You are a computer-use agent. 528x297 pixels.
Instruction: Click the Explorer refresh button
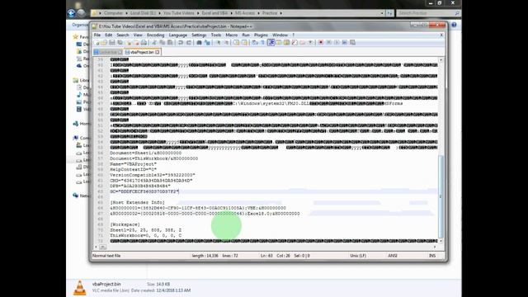click(389, 13)
